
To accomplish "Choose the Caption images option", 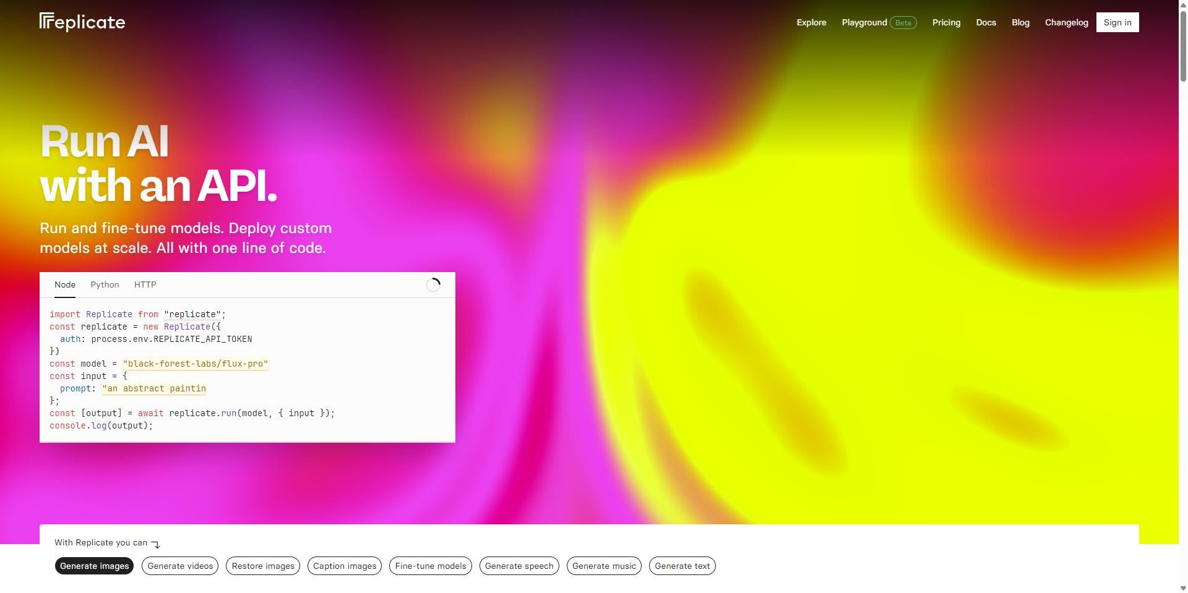I will coord(345,566).
